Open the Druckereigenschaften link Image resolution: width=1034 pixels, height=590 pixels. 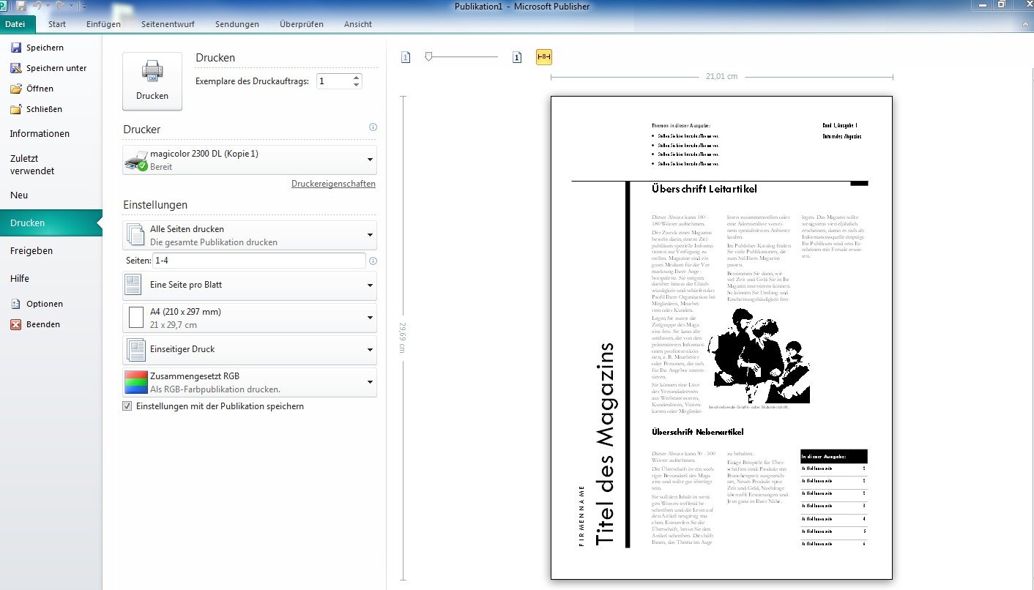(x=333, y=184)
